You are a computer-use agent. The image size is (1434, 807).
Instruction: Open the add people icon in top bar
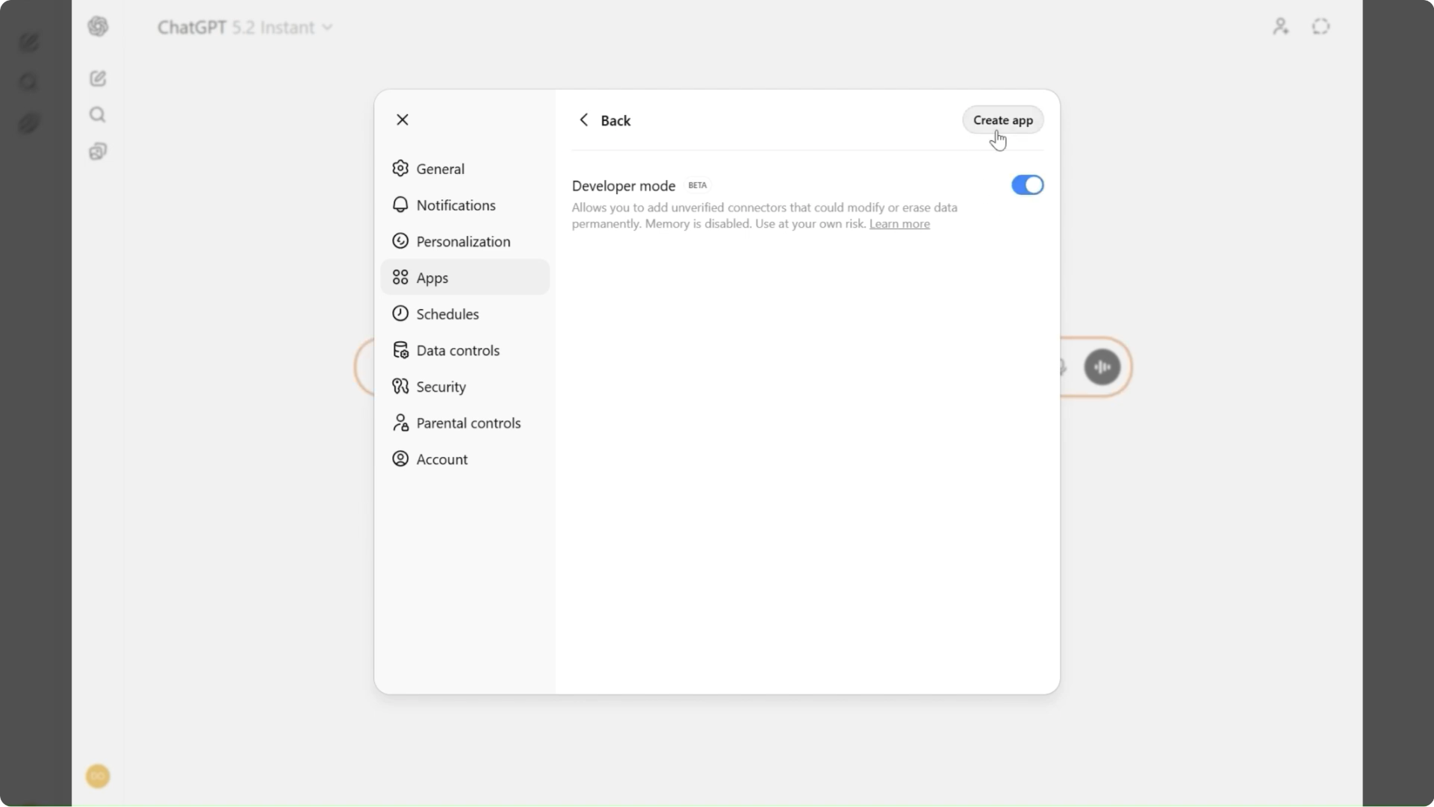(x=1280, y=26)
